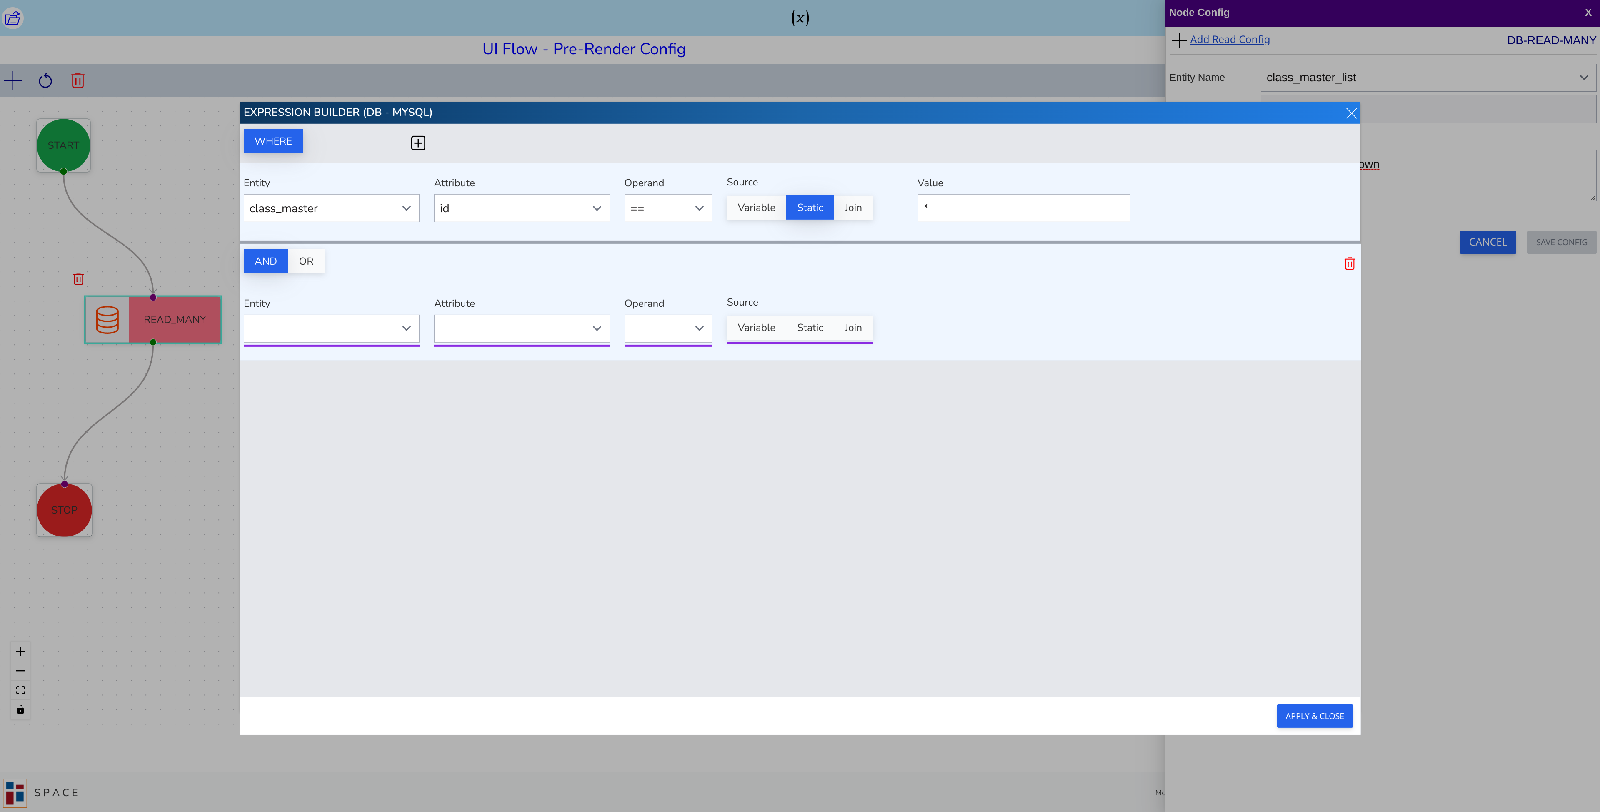Click the red trash icon in the flow toolbar
The image size is (1600, 812).
click(77, 81)
